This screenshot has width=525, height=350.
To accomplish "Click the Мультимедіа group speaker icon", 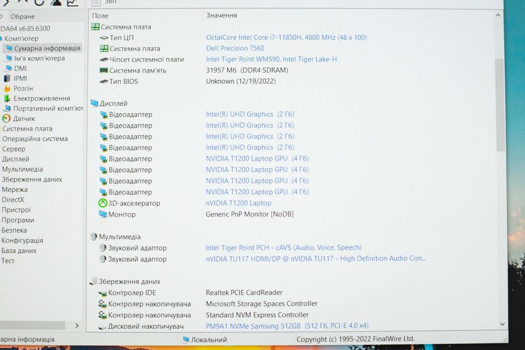I will (94, 237).
